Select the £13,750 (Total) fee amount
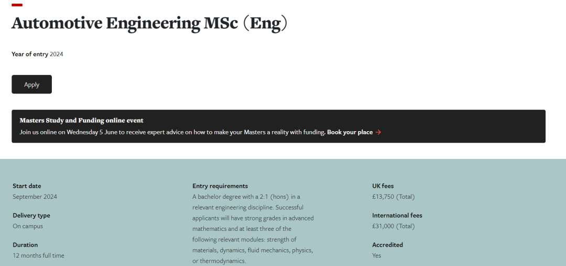The height and width of the screenshot is (266, 566). pos(394,197)
